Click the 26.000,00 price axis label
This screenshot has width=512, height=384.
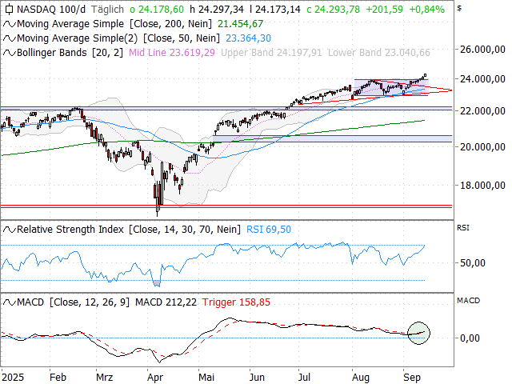(x=482, y=50)
